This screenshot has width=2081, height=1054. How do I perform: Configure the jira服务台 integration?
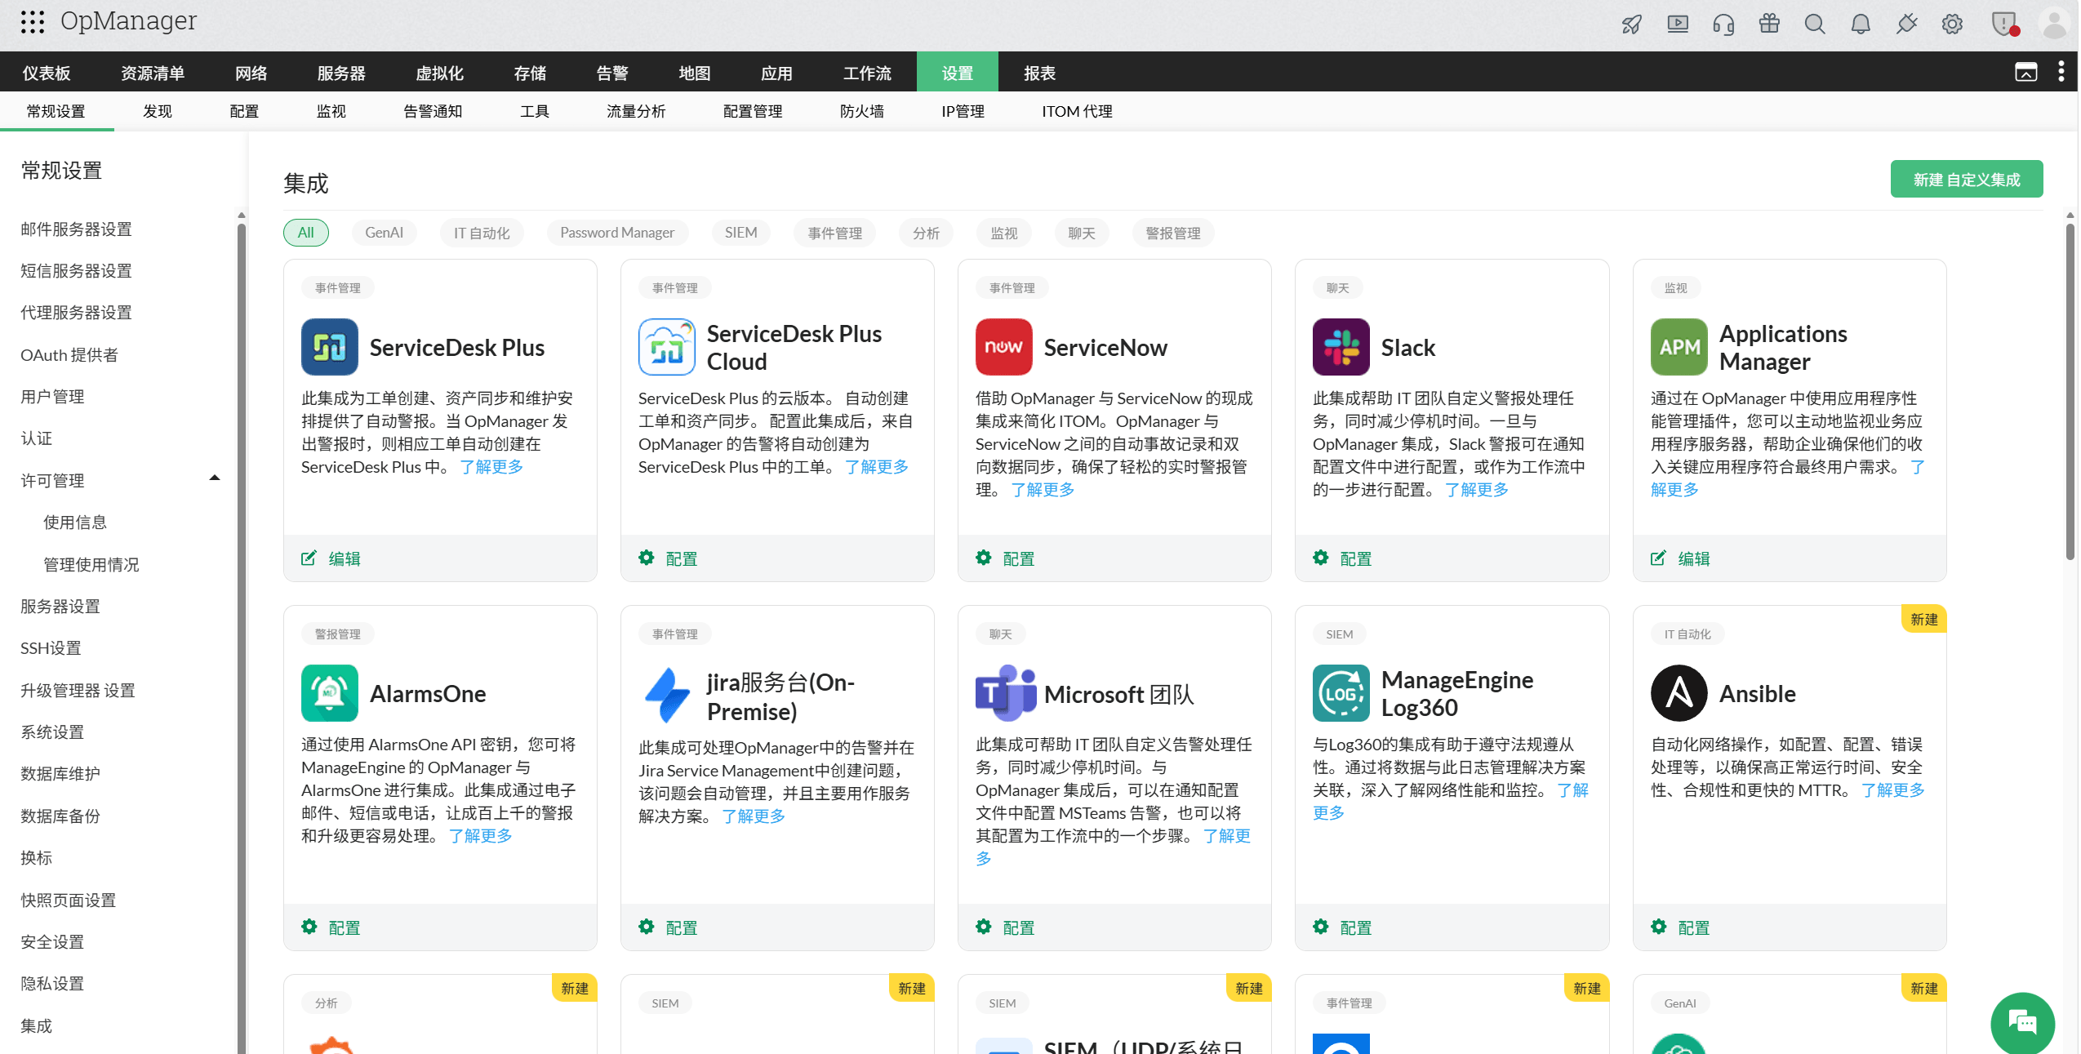pos(668,927)
